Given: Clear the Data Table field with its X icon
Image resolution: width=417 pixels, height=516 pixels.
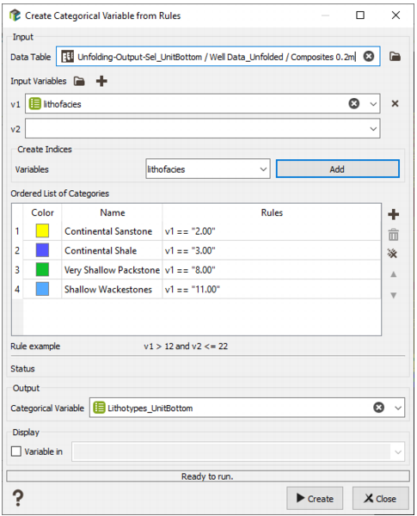Looking at the screenshot, I should [x=369, y=57].
